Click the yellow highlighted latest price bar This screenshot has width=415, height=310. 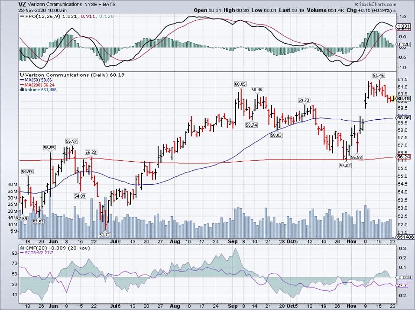click(393, 99)
